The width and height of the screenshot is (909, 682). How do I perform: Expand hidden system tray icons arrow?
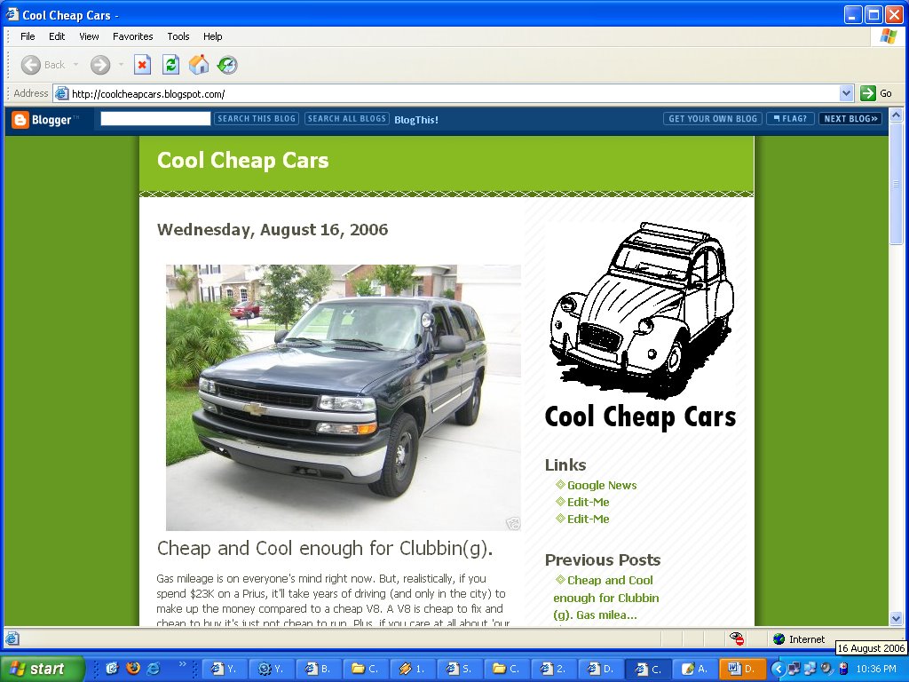pos(778,669)
